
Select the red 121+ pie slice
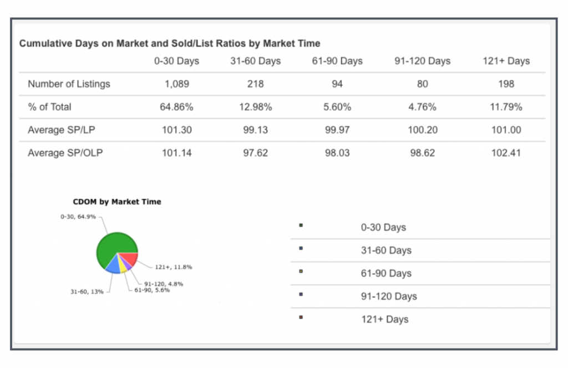[x=130, y=259]
